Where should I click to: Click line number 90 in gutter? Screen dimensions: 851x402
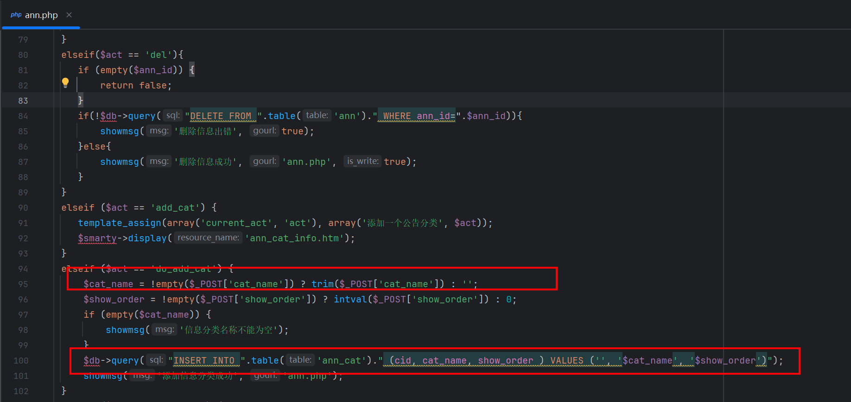pyautogui.click(x=23, y=207)
